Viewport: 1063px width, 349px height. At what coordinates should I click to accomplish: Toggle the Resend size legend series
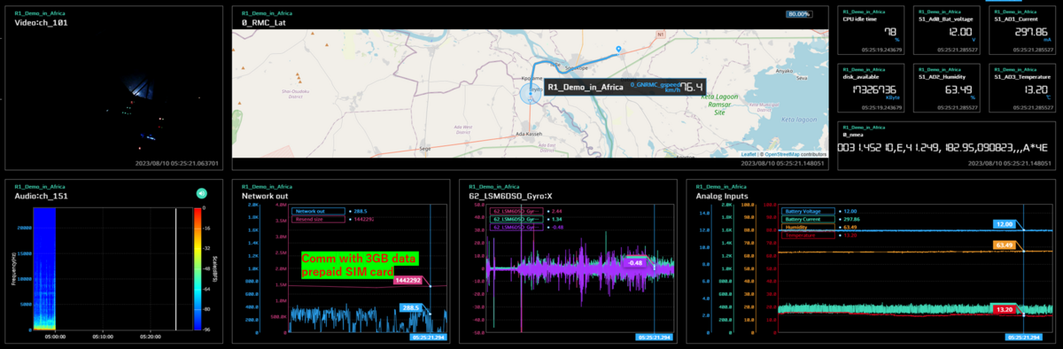tap(318, 219)
